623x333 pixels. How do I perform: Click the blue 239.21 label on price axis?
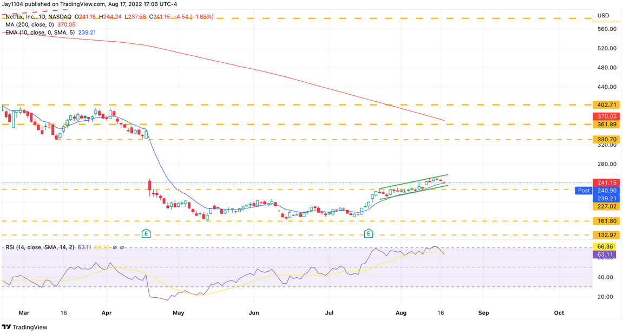[x=607, y=199]
